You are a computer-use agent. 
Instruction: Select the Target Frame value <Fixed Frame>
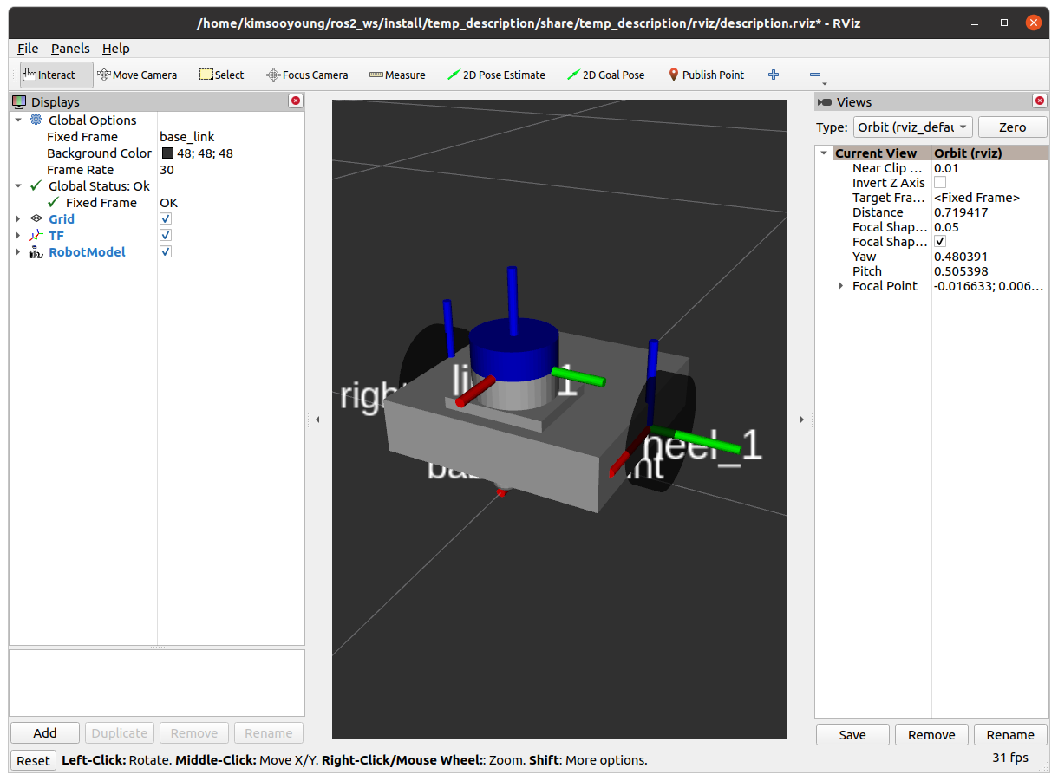tap(976, 198)
